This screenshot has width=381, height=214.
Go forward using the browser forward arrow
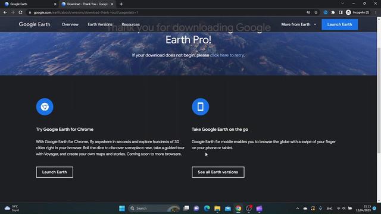coord(13,12)
